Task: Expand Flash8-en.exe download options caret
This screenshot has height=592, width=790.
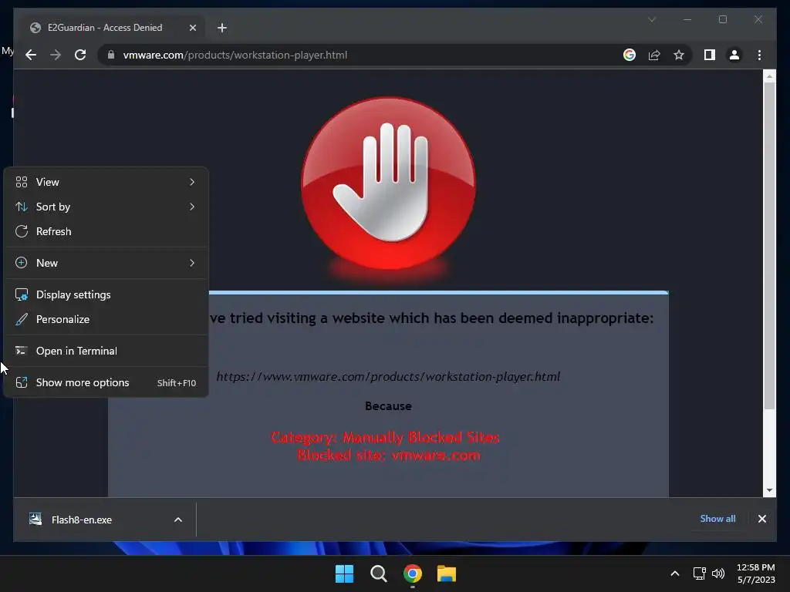Action: pos(178,520)
